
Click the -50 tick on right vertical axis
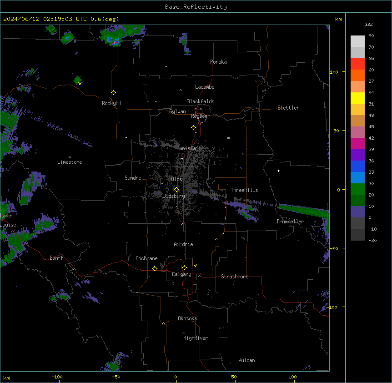pos(334,248)
